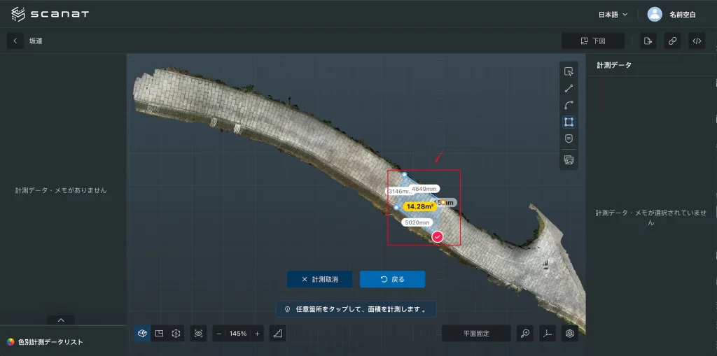
Task: Choose the straight line distance tool
Action: [x=569, y=89]
